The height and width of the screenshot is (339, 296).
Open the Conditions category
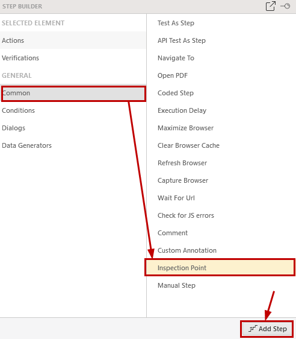click(73, 110)
